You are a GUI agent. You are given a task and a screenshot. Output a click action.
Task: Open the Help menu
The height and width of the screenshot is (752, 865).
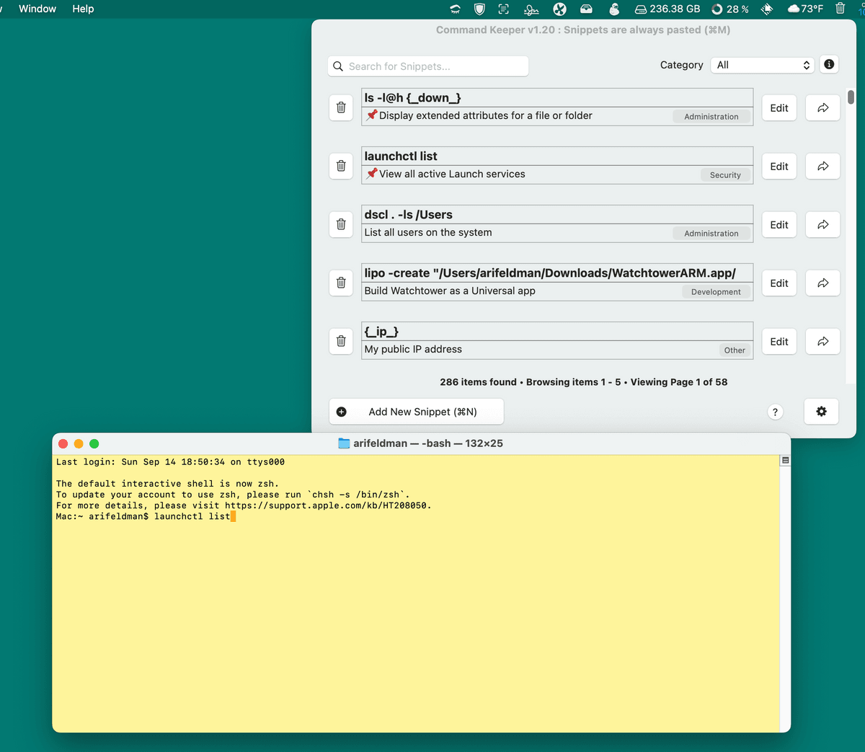point(83,9)
